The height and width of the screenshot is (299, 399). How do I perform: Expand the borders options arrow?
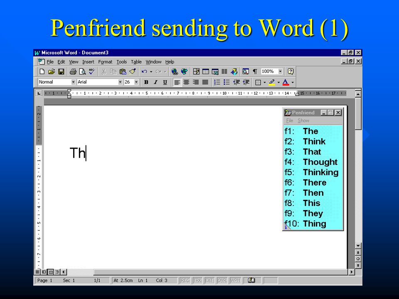265,82
